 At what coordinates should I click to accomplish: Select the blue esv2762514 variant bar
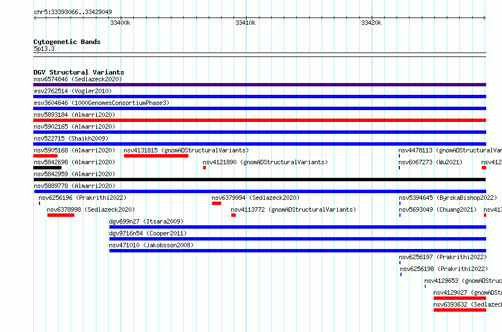tap(259, 97)
